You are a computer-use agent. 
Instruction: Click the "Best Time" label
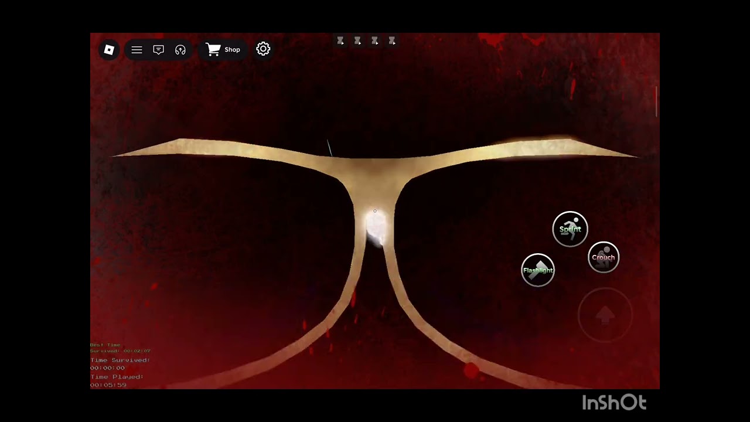tap(105, 345)
